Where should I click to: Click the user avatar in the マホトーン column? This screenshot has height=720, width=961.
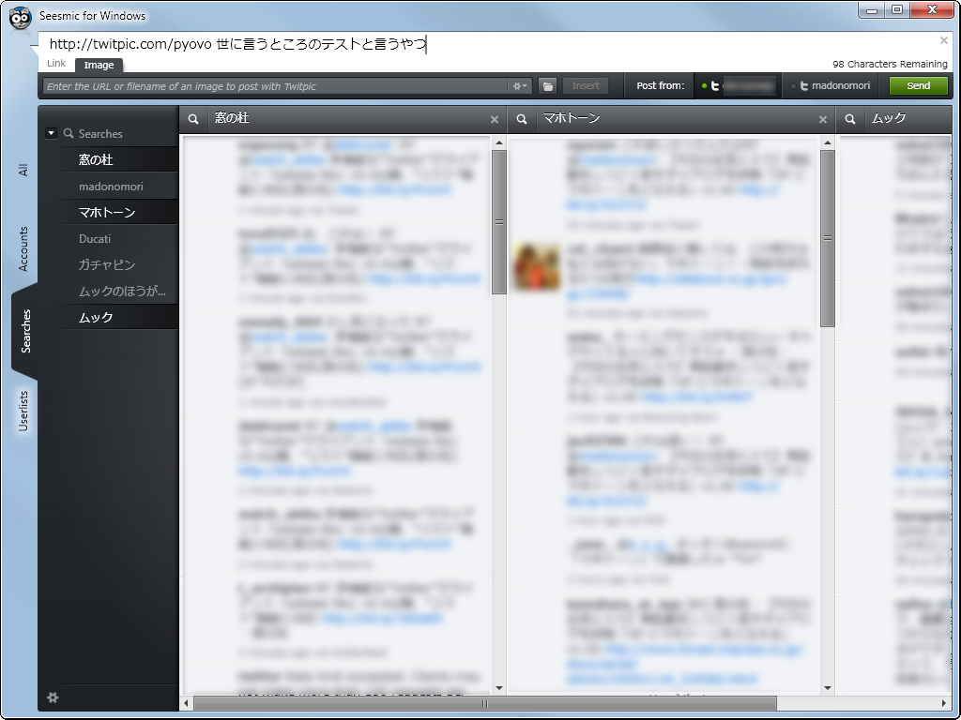click(x=537, y=265)
